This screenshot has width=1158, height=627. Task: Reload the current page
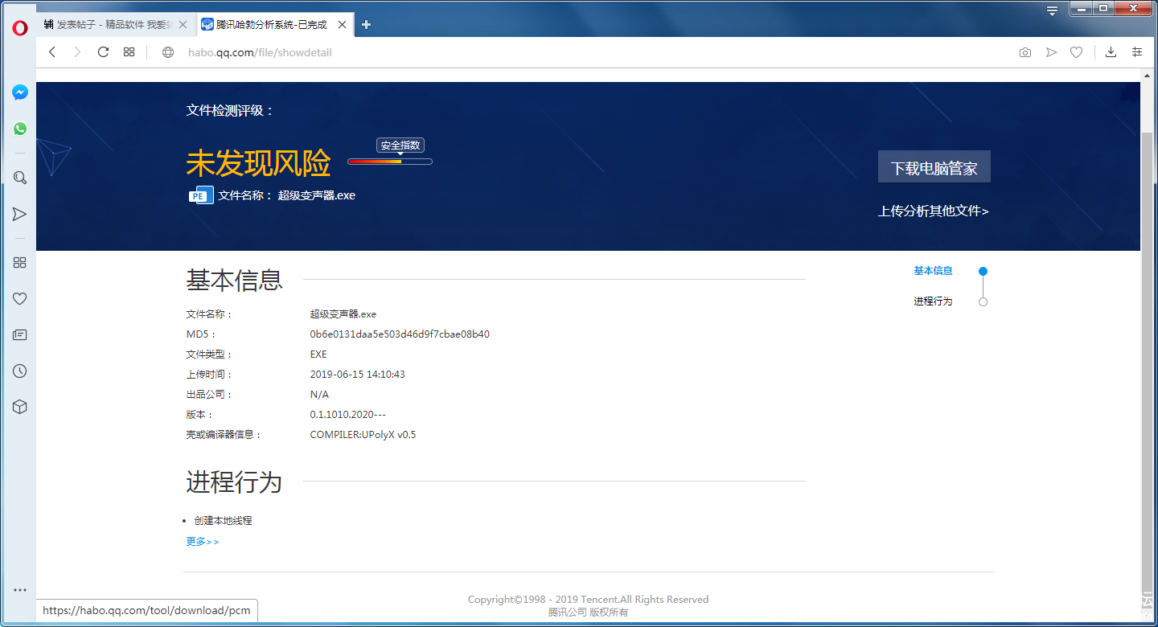click(103, 52)
